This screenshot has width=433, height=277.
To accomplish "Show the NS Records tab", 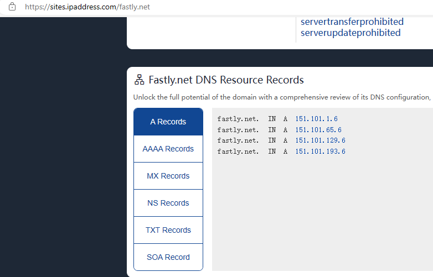I will pyautogui.click(x=168, y=203).
